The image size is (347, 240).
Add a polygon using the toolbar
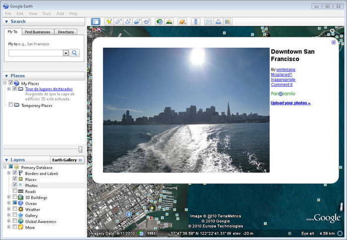118,22
